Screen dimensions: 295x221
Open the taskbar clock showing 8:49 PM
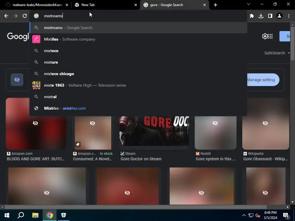tap(270, 215)
